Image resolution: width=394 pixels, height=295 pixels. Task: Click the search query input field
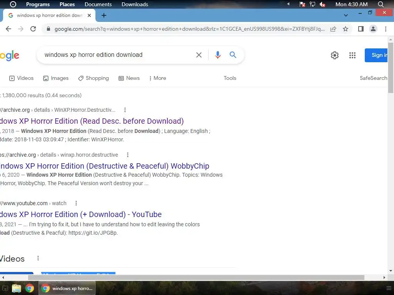118,55
